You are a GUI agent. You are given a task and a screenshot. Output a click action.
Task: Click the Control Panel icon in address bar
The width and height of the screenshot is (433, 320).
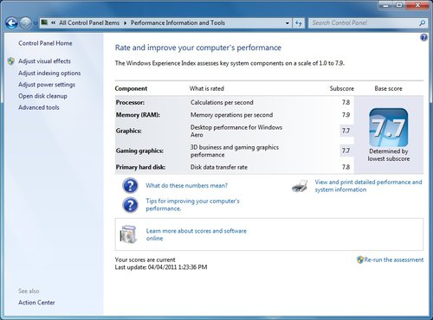(x=44, y=22)
